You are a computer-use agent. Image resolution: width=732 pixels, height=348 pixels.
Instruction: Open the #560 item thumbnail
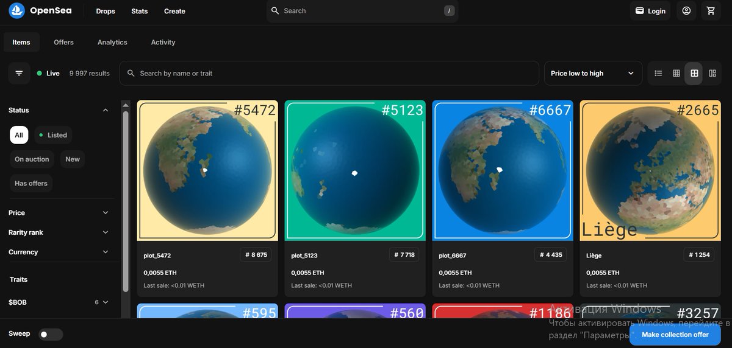355,311
